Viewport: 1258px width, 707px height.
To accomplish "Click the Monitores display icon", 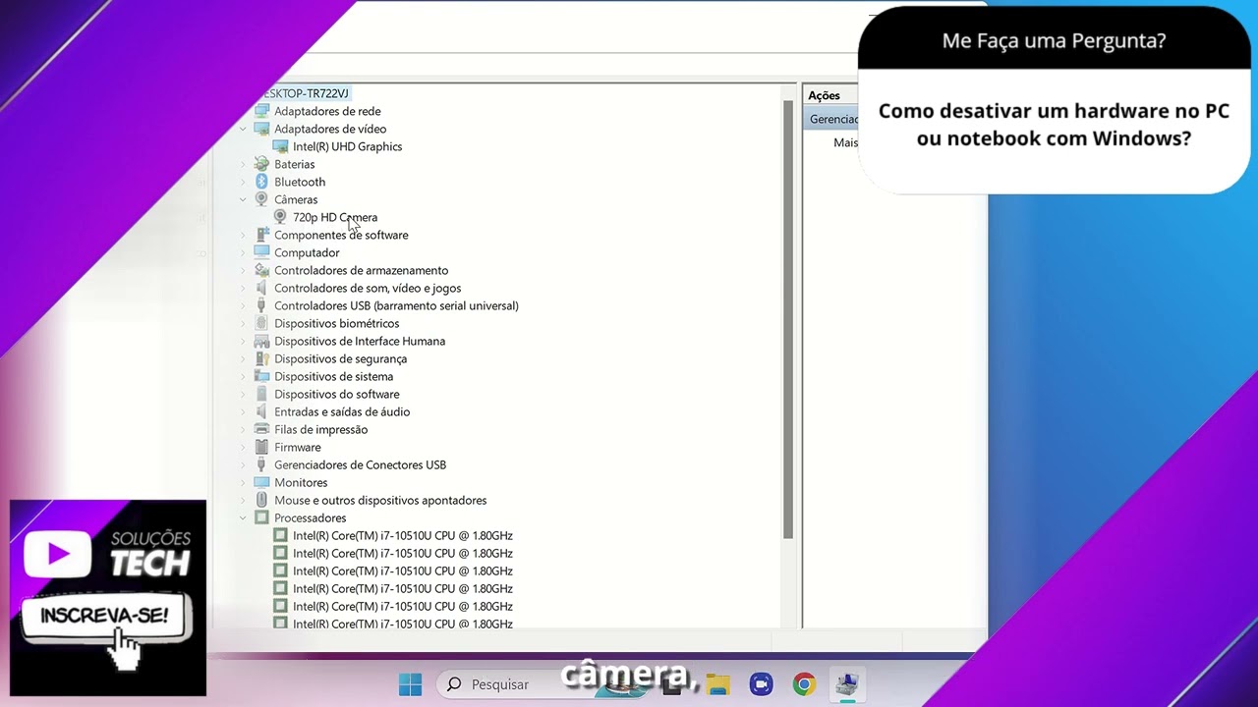I will click(x=260, y=482).
